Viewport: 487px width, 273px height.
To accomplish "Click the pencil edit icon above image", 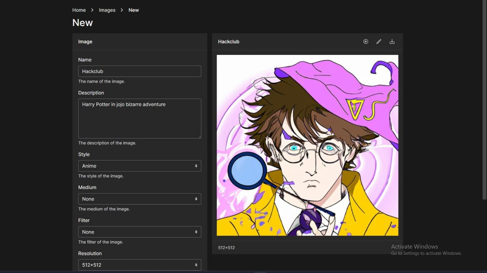I will click(379, 42).
